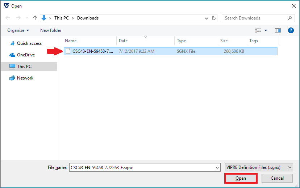Open the Organize dropdown menu
Screen dimensions: 300x188
click(x=18, y=30)
